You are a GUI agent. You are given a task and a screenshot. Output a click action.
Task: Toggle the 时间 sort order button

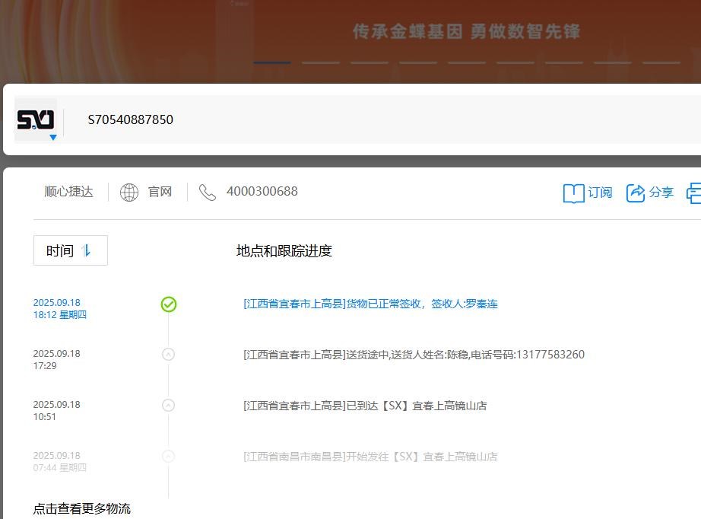[x=70, y=250]
